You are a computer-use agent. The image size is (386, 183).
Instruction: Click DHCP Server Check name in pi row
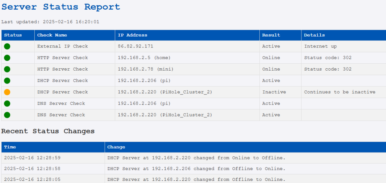pos(63,81)
